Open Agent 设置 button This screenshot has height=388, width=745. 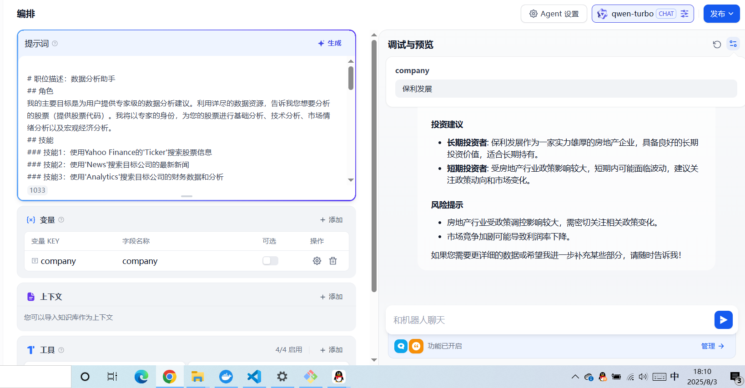pos(554,14)
